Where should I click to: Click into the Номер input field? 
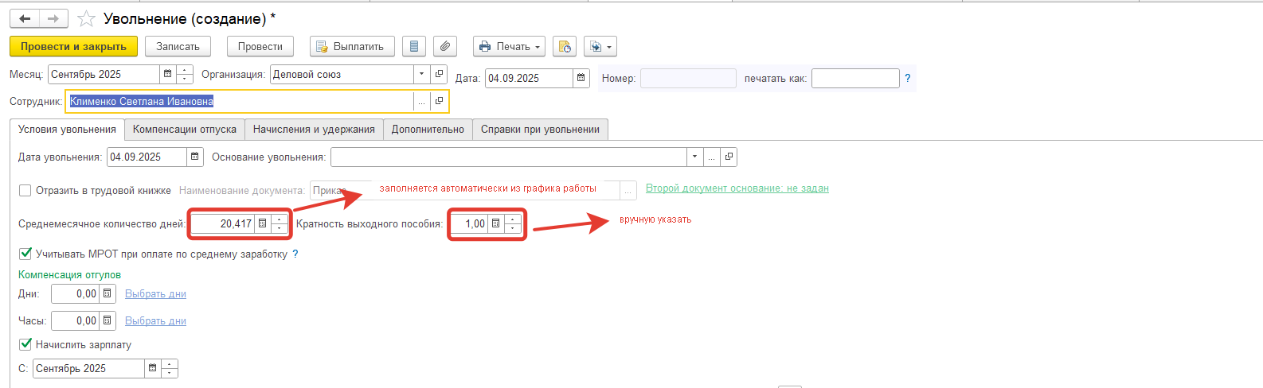point(688,78)
